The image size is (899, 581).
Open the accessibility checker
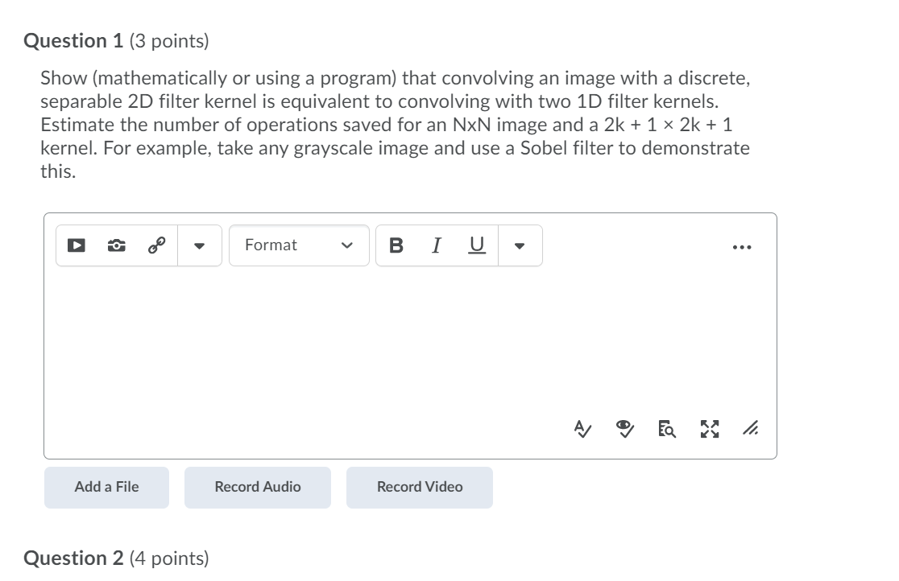[625, 428]
